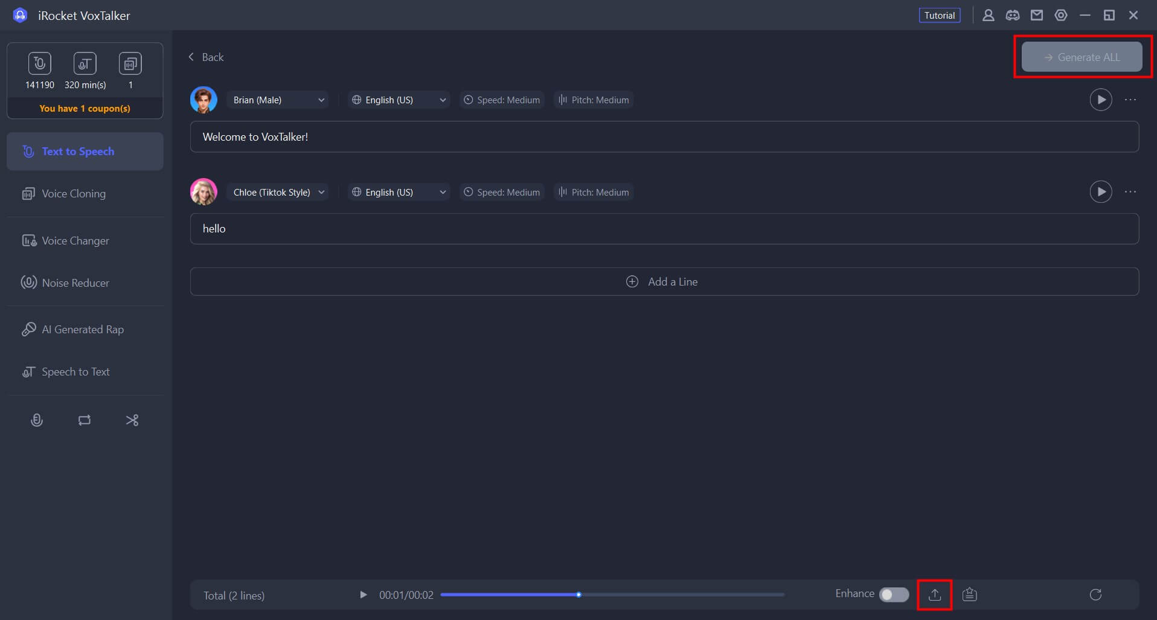This screenshot has height=620, width=1157.
Task: Open more options for Brian's line
Action: pyautogui.click(x=1130, y=100)
